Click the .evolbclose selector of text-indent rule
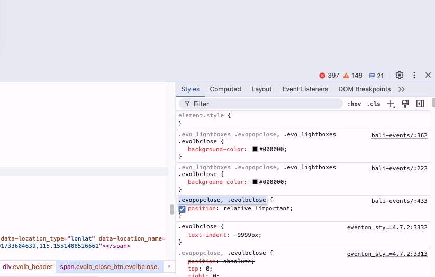The height and width of the screenshot is (277, 435). click(x=197, y=226)
